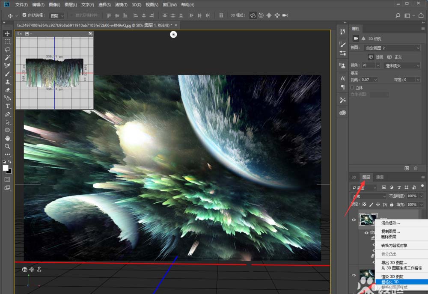The width and height of the screenshot is (428, 294).
Task: Select the Brush tool in toolbar
Action: point(8,74)
